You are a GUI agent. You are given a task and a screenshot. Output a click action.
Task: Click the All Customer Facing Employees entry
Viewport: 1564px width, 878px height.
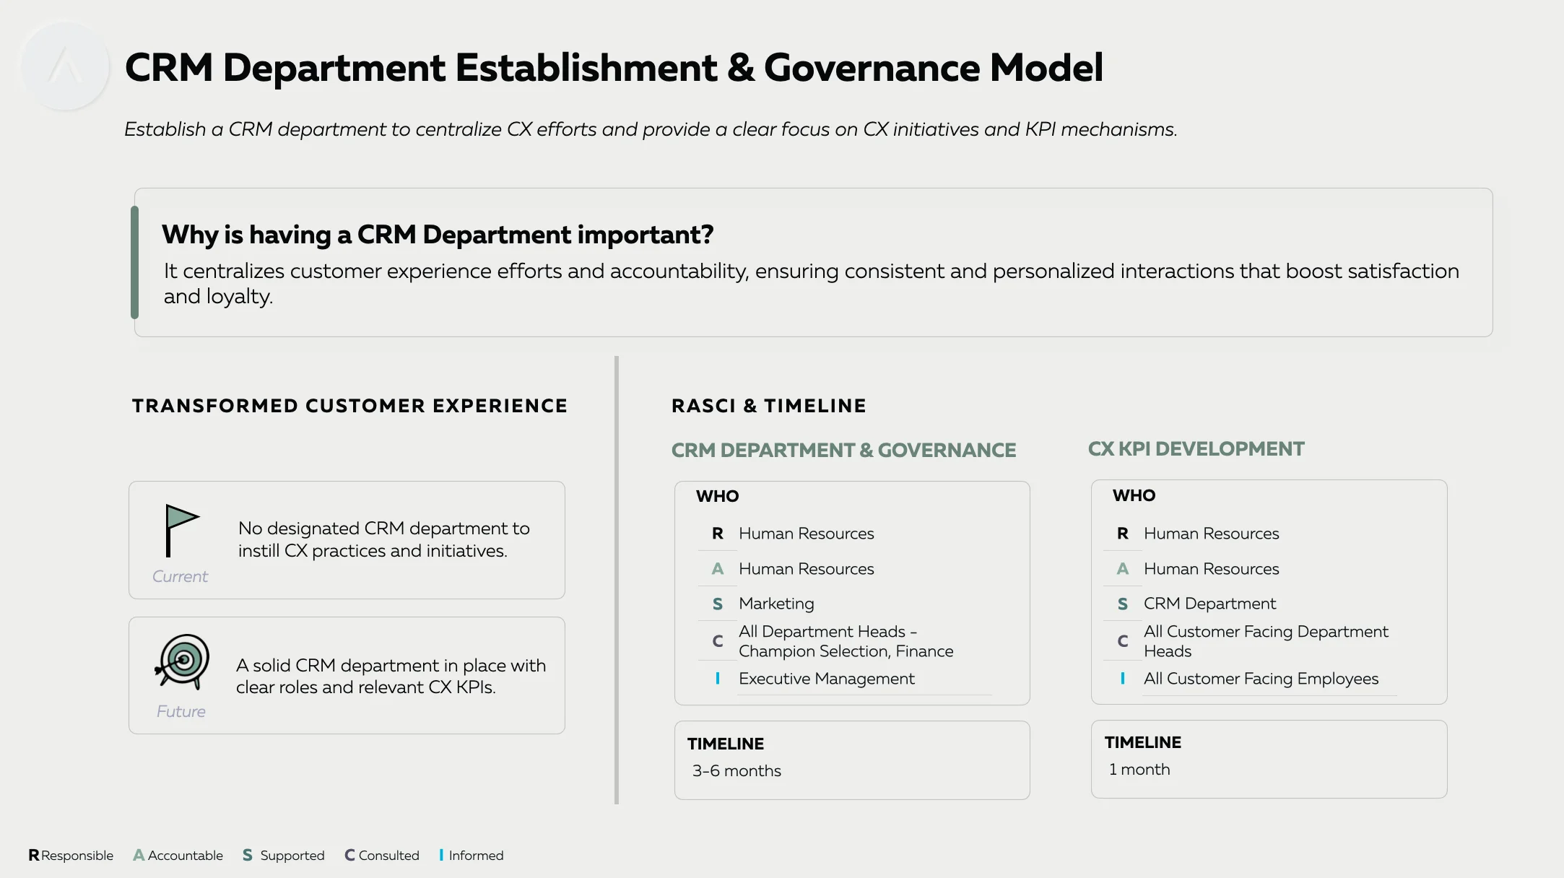pos(1261,678)
